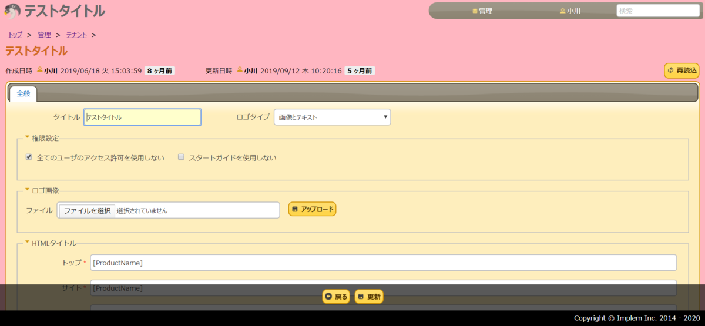
Task: Follow the トップ breadcrumb link
Action: point(15,35)
